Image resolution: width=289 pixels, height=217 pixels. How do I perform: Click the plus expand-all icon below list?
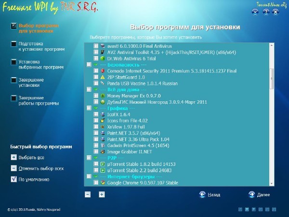point(102,194)
